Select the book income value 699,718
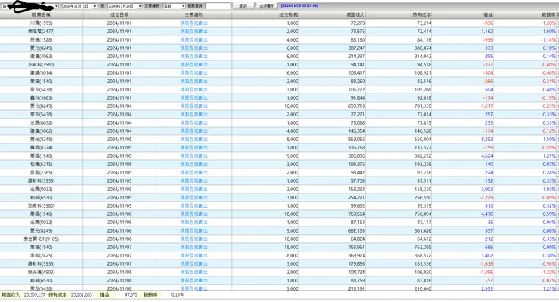559x302 pixels. coord(357,106)
